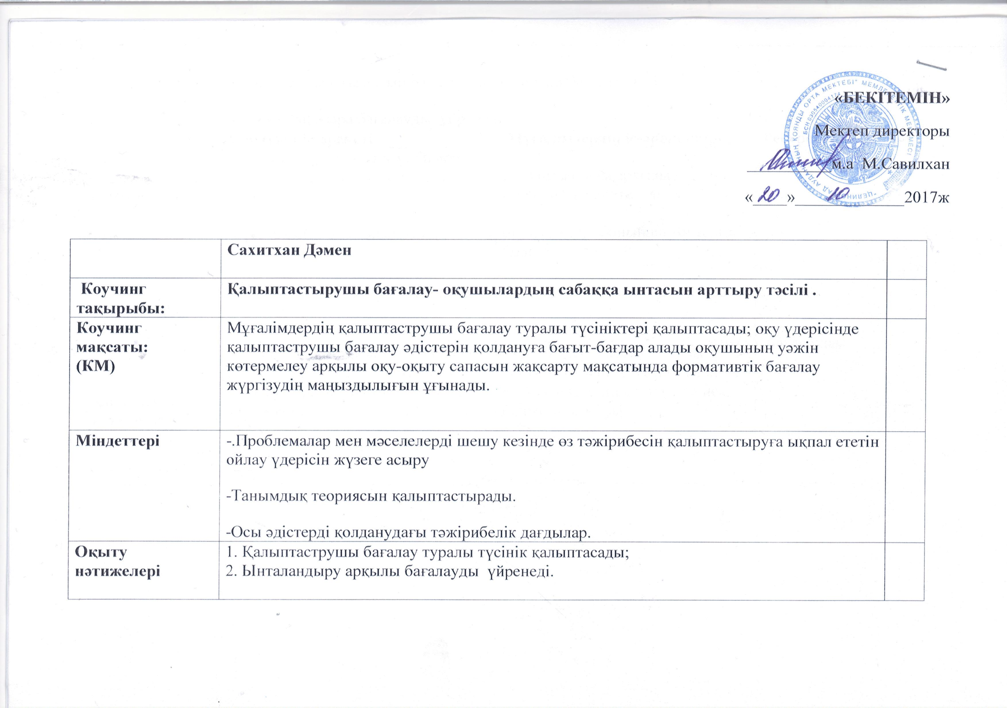
Task: Click the Оқыту нәтижелері label
Action: tap(117, 561)
